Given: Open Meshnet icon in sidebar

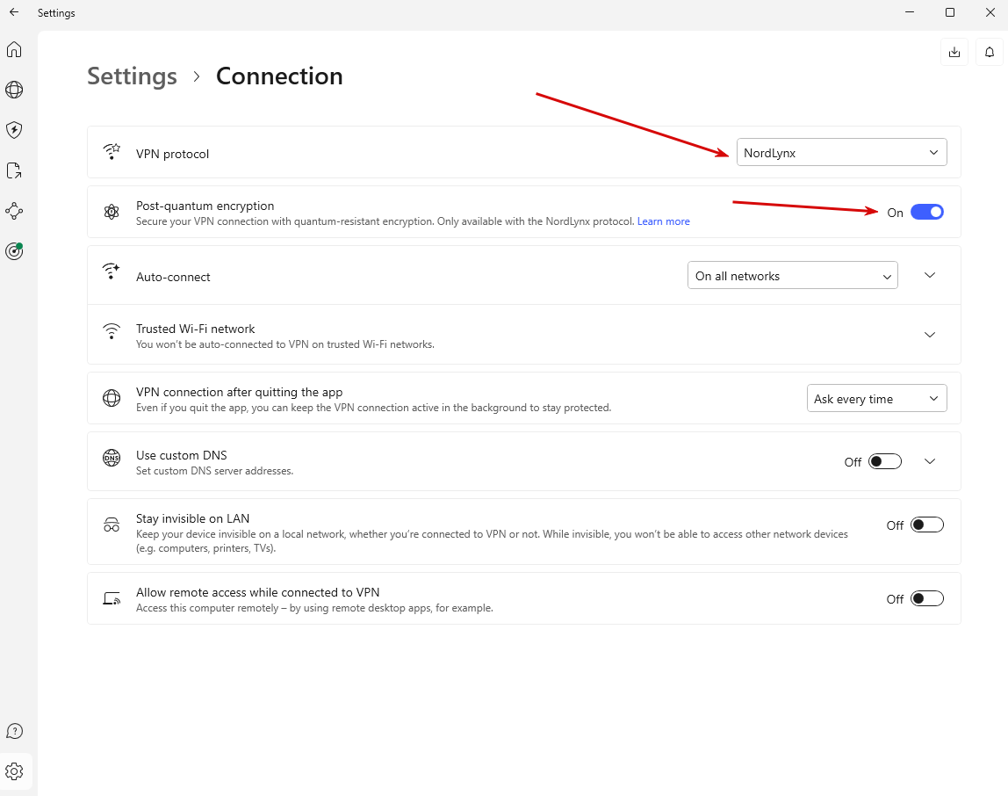Looking at the screenshot, I should pyautogui.click(x=14, y=211).
